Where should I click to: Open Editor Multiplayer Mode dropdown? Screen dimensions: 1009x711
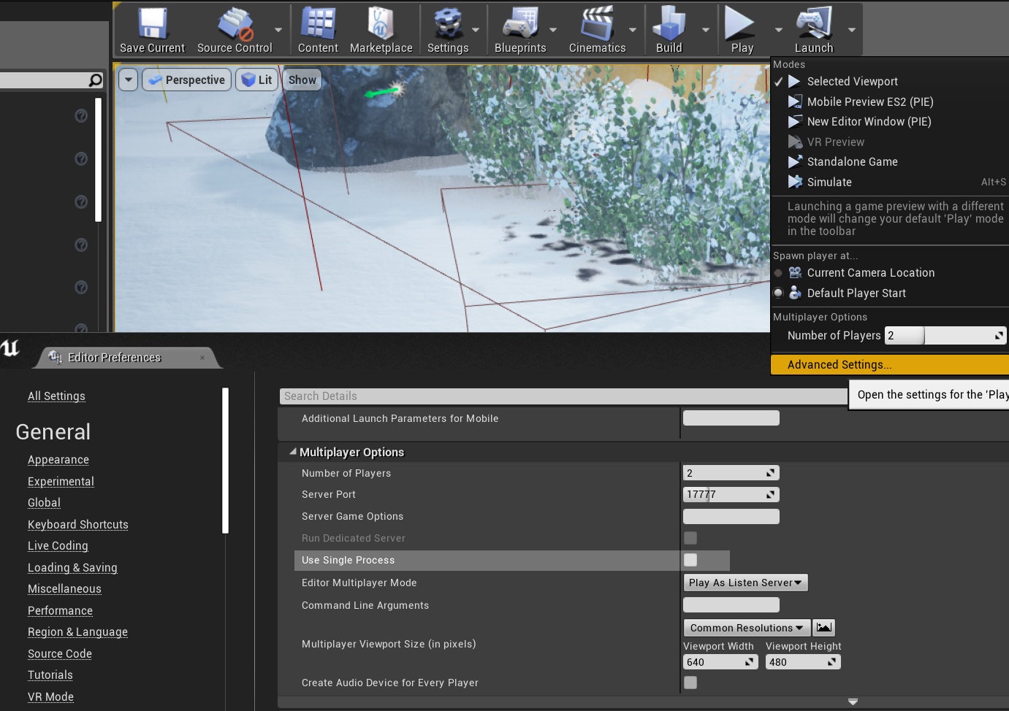tap(745, 583)
